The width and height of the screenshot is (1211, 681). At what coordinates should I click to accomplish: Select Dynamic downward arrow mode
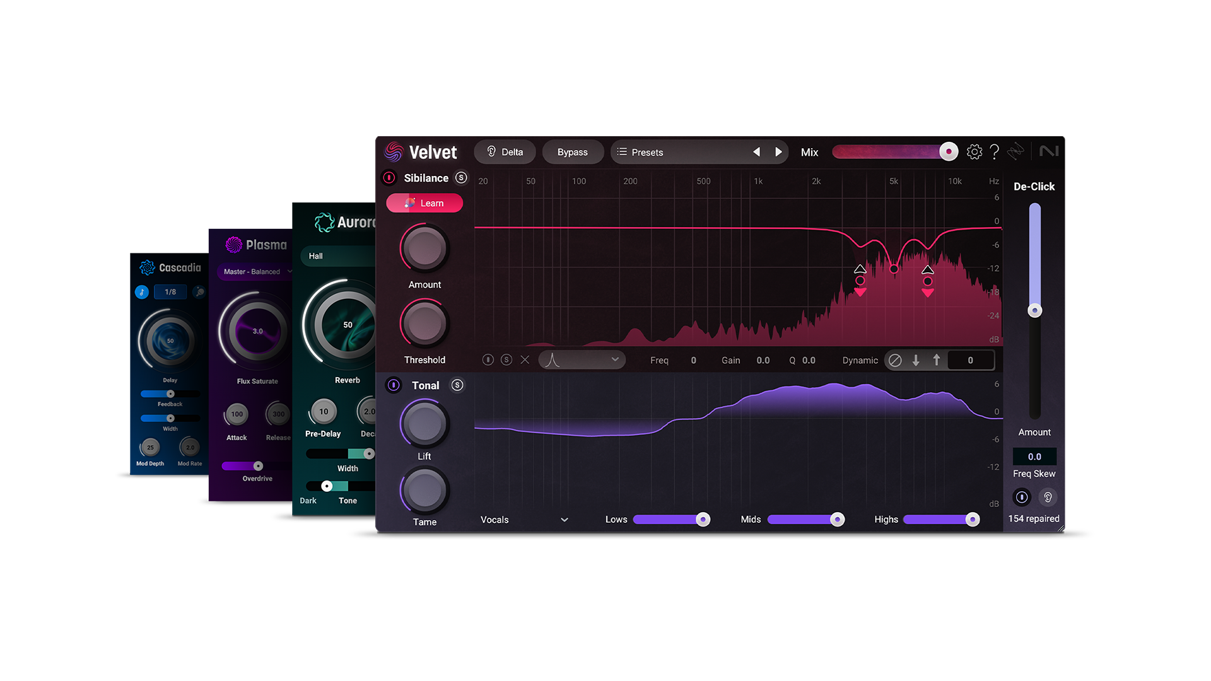tap(916, 360)
